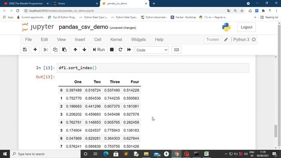Open the Kernel menu

[x=116, y=39]
